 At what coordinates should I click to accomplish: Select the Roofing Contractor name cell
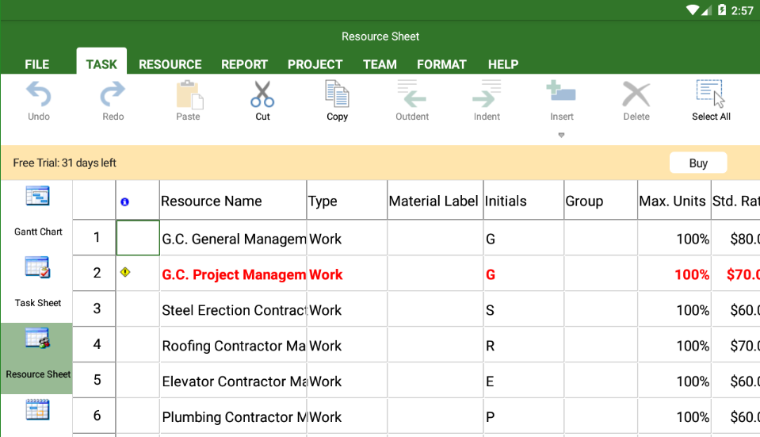(x=233, y=344)
